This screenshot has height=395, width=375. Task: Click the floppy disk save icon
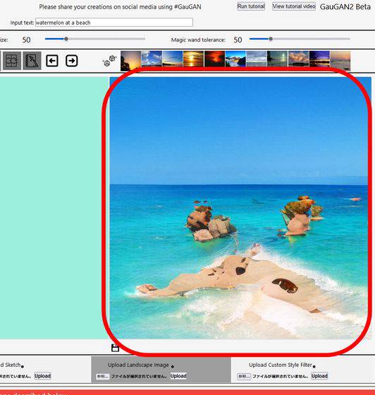point(115,348)
